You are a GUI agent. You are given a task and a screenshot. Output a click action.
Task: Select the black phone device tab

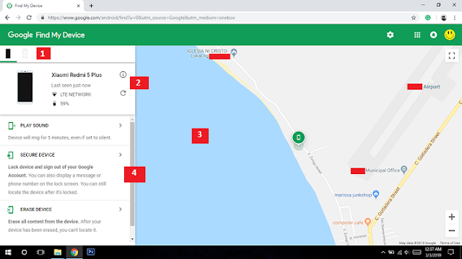click(8, 54)
